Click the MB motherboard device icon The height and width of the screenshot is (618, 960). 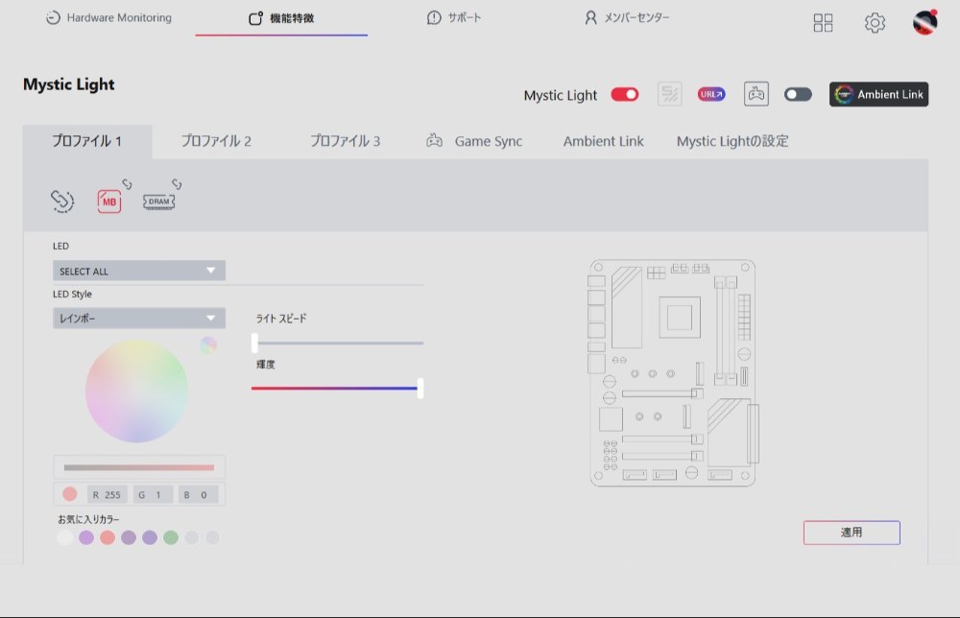coord(109,202)
